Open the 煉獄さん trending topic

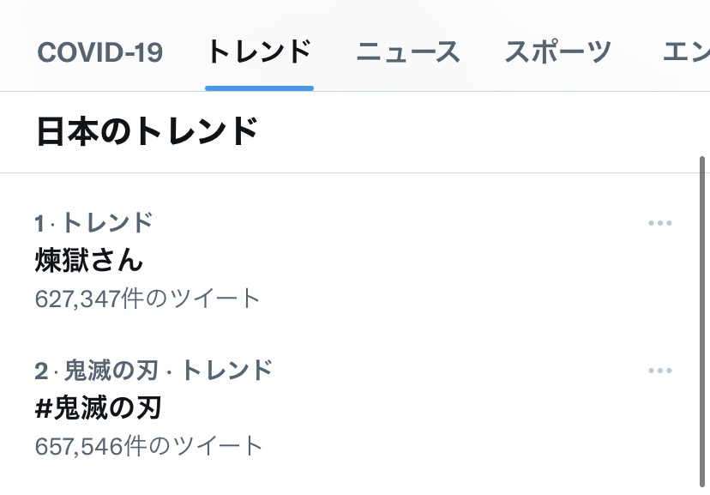tap(89, 261)
